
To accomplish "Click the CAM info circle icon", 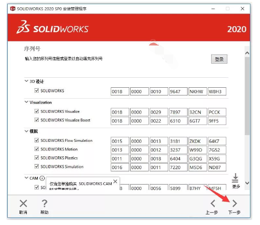I will point(42,178).
